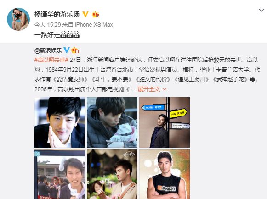Open the @新浪娱乐 account link
267x199 pixels.
pyautogui.click(x=48, y=50)
